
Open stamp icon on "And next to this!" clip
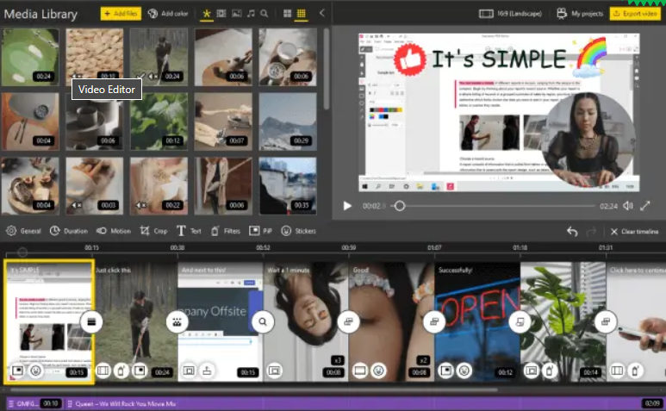tap(207, 371)
